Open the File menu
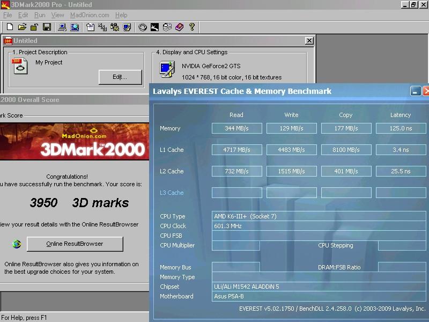 pos(8,15)
